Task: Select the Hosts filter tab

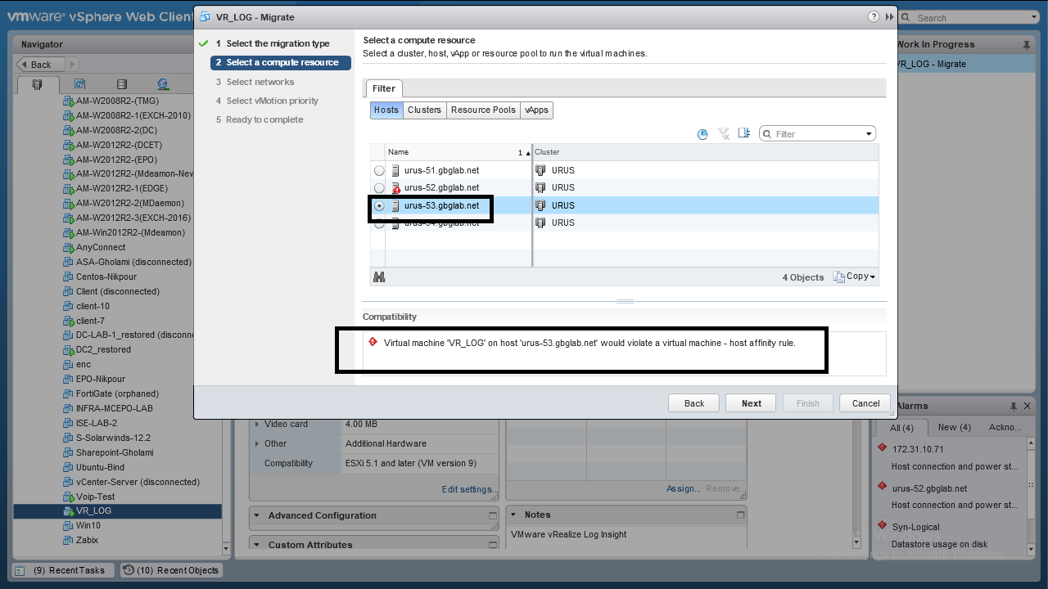Action: point(386,110)
